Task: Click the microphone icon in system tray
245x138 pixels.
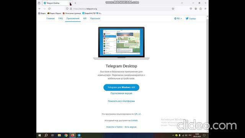Action: click(x=180, y=135)
